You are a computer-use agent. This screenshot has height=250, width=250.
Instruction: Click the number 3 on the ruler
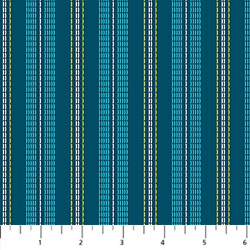122,243
